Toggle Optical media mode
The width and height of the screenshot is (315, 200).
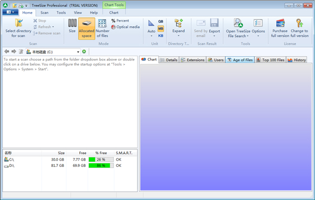(x=125, y=27)
